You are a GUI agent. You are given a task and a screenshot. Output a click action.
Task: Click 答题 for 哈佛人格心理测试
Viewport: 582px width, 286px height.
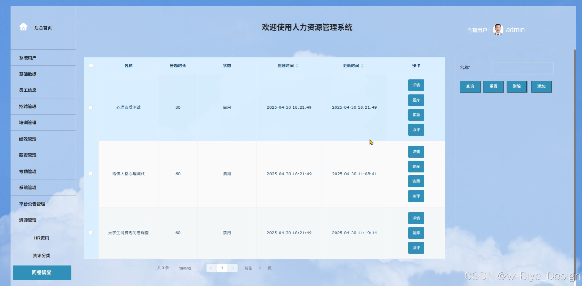[416, 181]
